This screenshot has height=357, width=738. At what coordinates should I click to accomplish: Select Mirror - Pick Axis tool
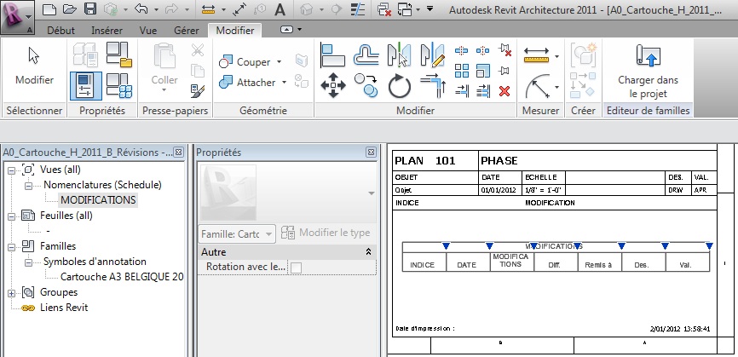399,55
